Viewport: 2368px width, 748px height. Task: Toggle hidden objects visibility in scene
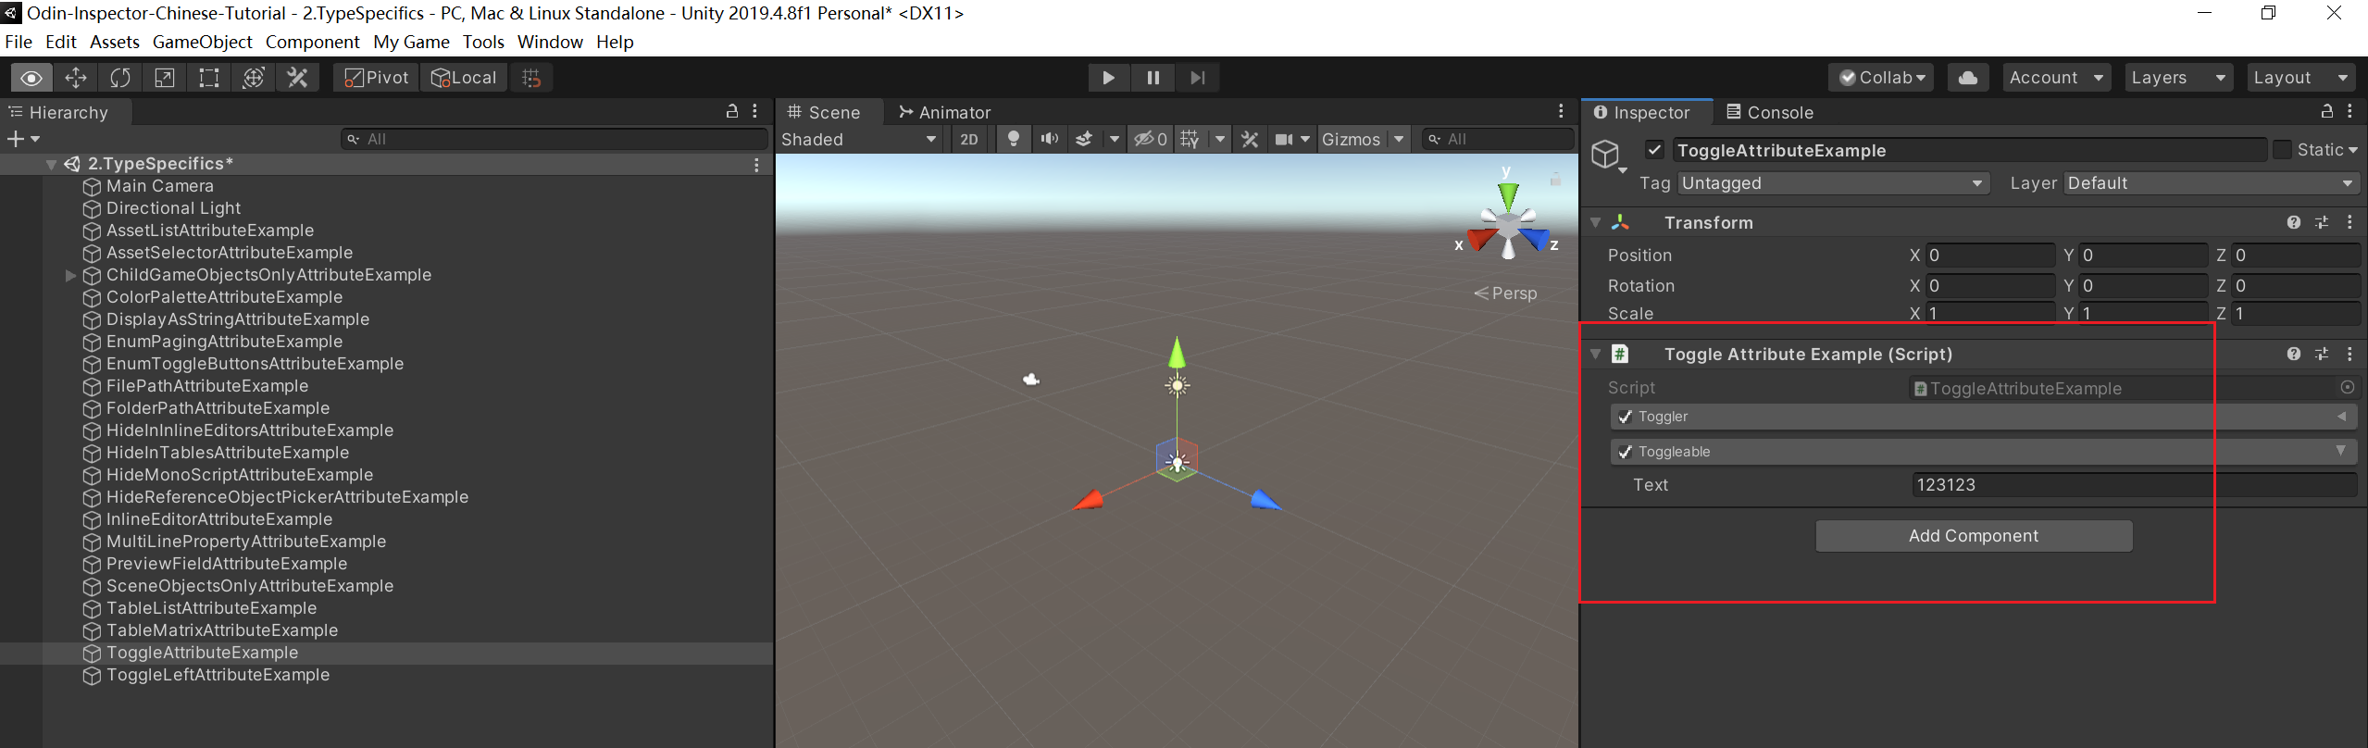(x=1151, y=139)
